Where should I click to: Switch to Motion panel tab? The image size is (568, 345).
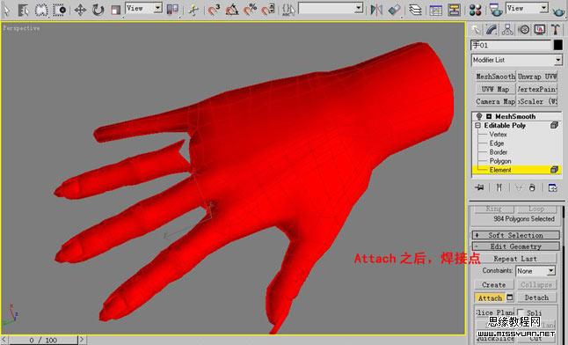(x=524, y=30)
